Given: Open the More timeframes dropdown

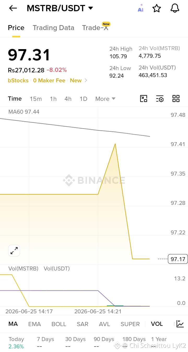Looking at the screenshot, I should 105,99.
